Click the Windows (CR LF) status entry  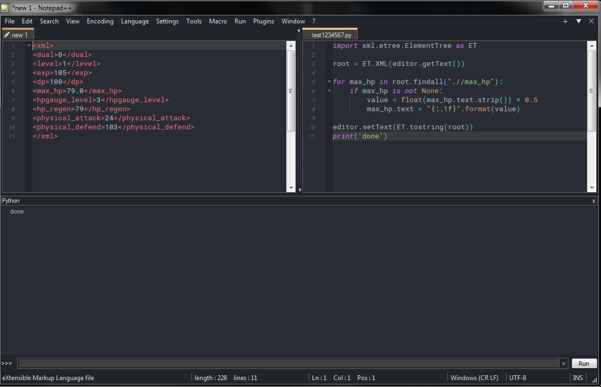coord(475,378)
